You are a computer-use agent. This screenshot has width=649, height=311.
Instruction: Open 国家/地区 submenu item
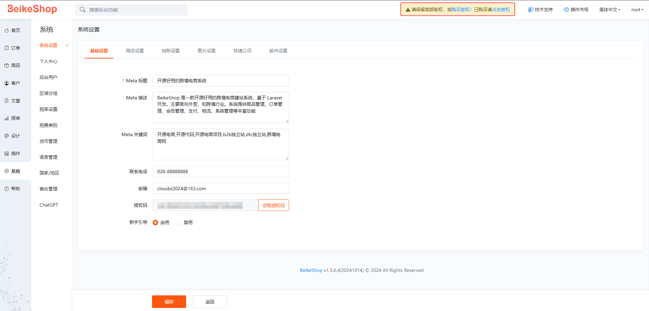point(49,173)
